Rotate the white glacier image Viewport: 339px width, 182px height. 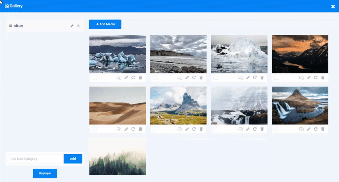255,77
